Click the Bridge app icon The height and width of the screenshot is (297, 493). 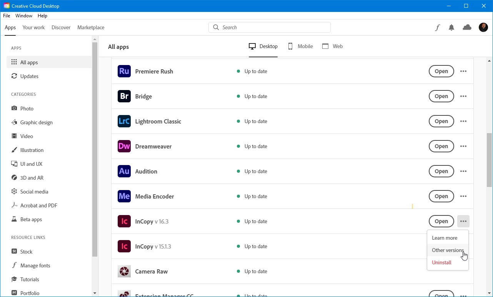click(x=124, y=96)
